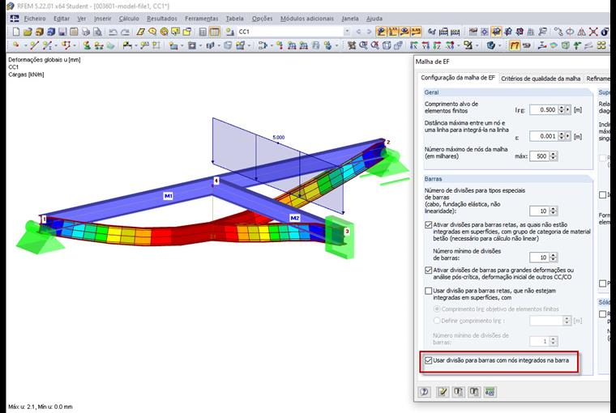Open the Cálculo menu

click(x=129, y=19)
